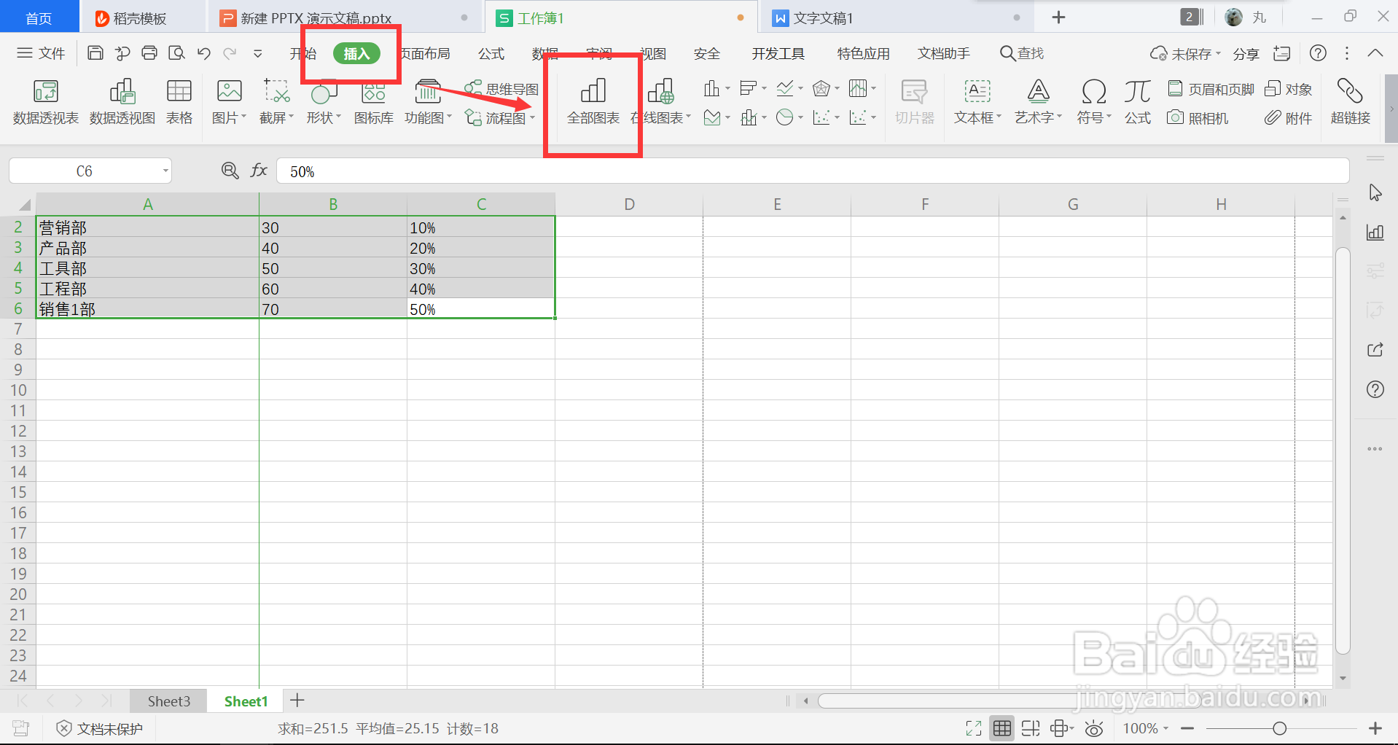The height and width of the screenshot is (745, 1398).
Task: Insert a table (表格)
Action: tap(179, 102)
